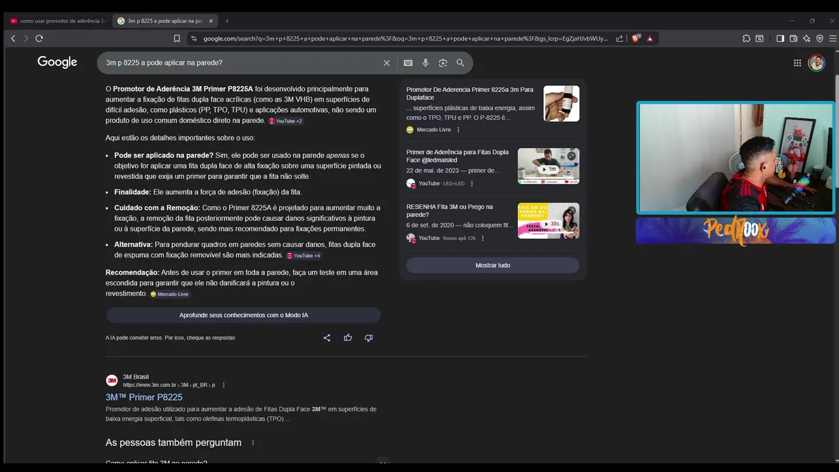Give thumbs down to AI answer

(x=368, y=338)
